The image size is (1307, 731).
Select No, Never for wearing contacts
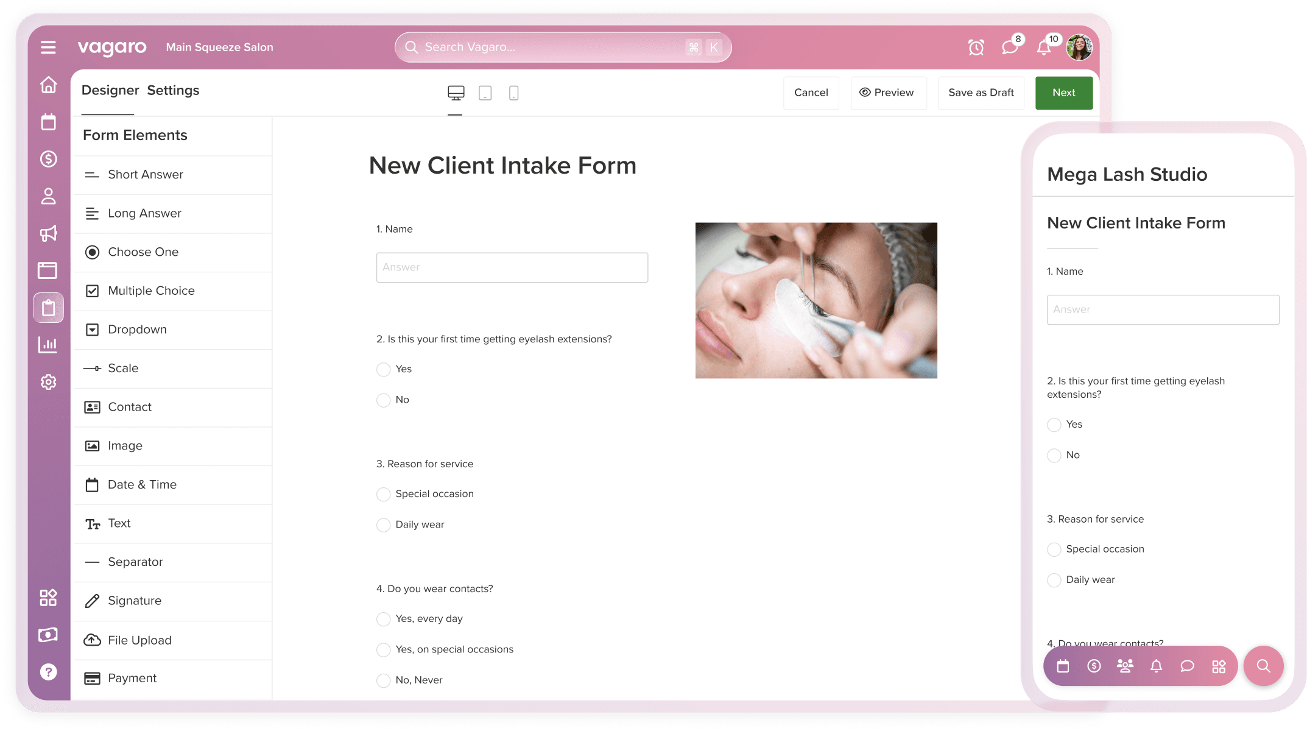[383, 680]
